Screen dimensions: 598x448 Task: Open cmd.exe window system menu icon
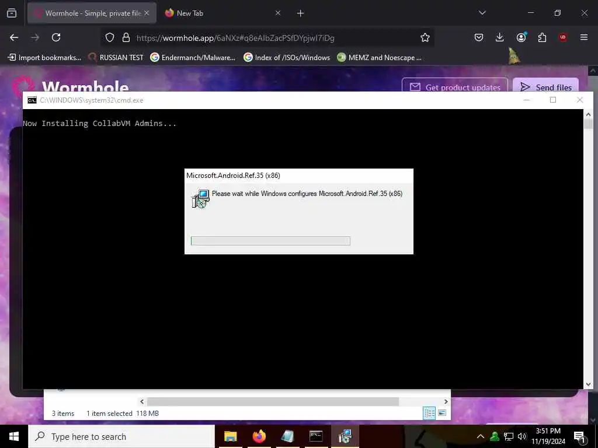[x=32, y=100]
